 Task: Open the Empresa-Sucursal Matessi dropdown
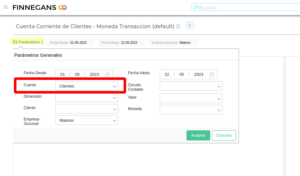pyautogui.click(x=114, y=121)
